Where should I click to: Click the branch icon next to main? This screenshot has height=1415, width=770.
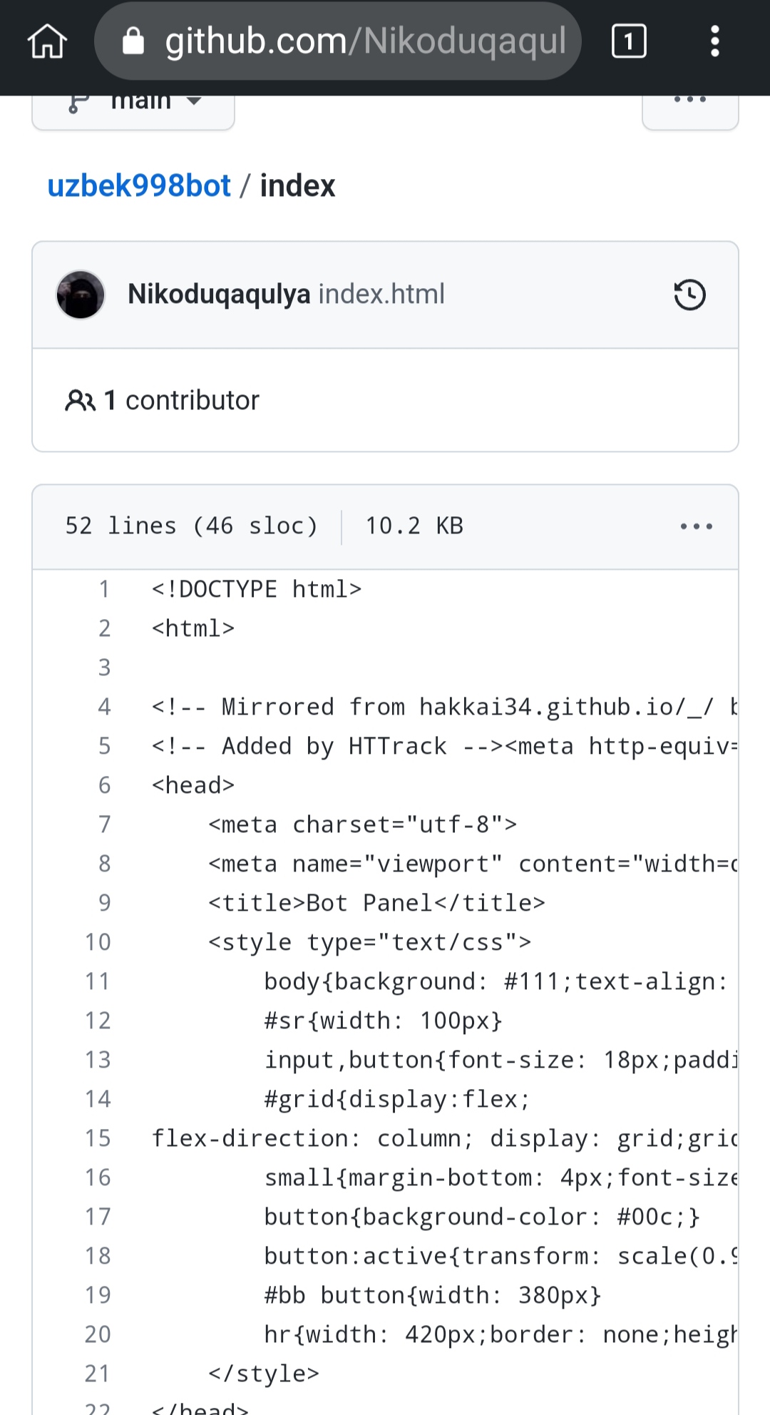click(x=76, y=102)
